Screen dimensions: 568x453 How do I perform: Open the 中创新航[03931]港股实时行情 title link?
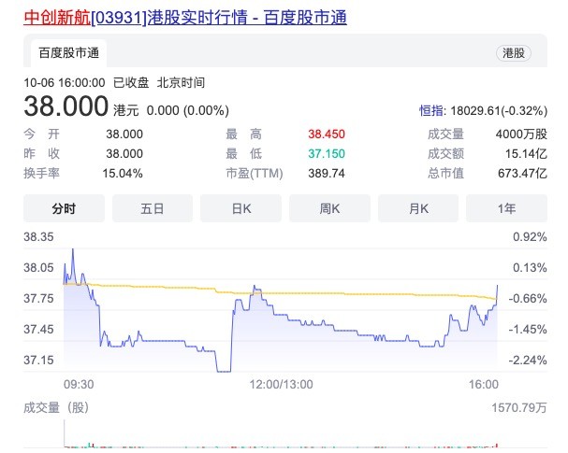(x=185, y=18)
